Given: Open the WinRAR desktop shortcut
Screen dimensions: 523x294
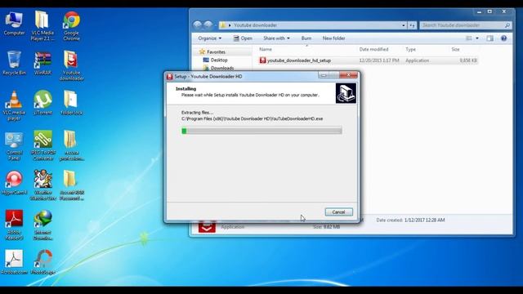Looking at the screenshot, I should coord(42,63).
